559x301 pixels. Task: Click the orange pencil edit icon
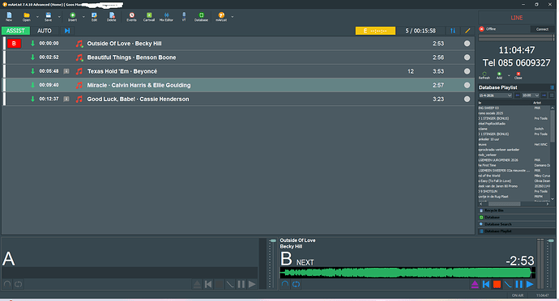point(467,31)
